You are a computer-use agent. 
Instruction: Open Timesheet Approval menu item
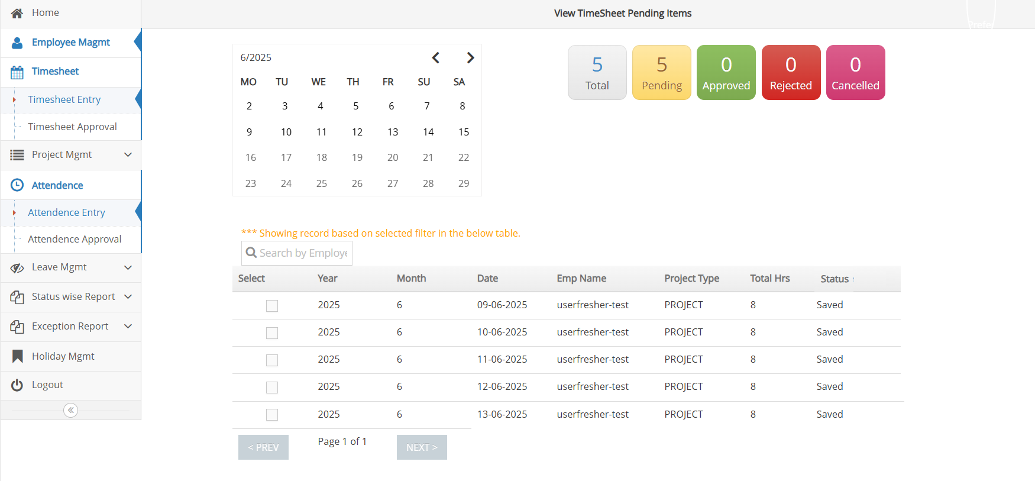tap(72, 127)
